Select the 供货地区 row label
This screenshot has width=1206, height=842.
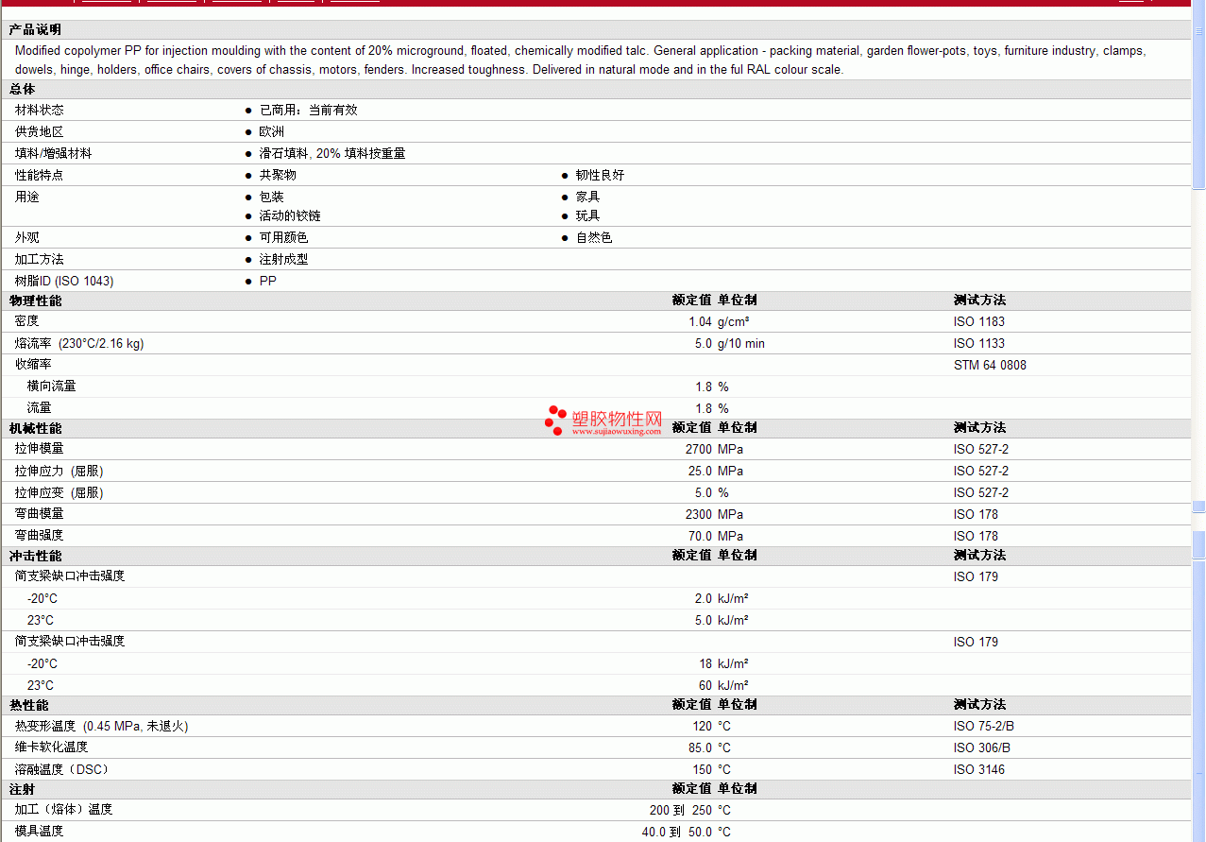coord(40,131)
